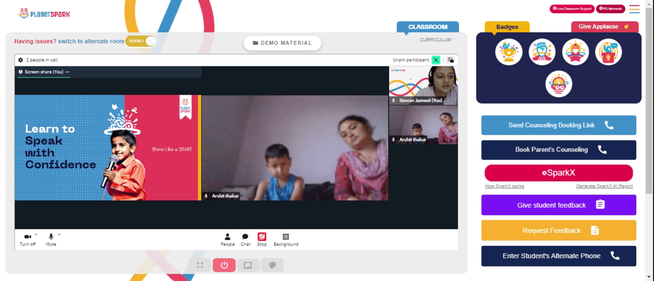Click the layout switch icon beside Unpin
Viewport: 654px width, 281px height.
point(451,60)
